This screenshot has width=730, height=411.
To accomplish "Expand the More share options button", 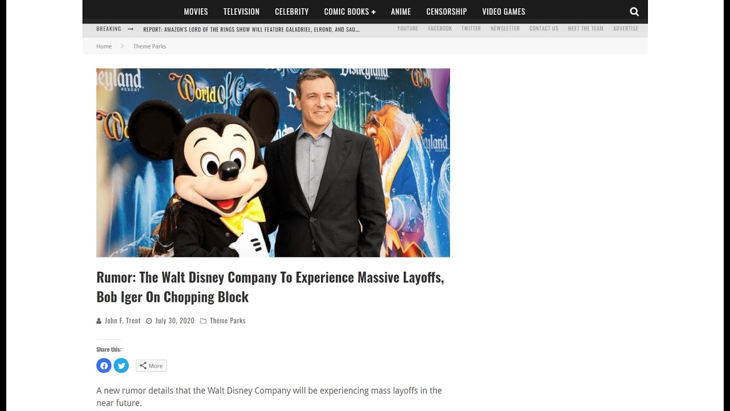I will (151, 366).
